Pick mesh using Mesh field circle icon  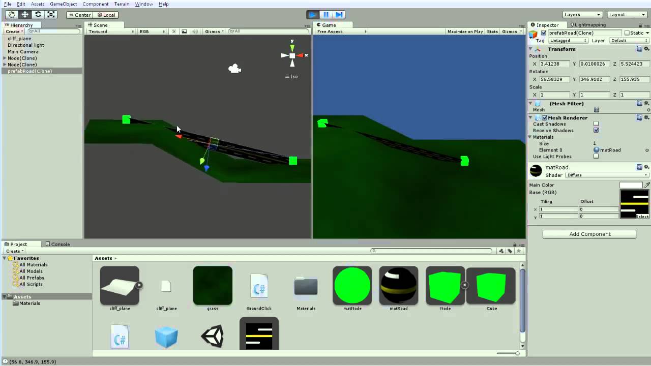(648, 110)
